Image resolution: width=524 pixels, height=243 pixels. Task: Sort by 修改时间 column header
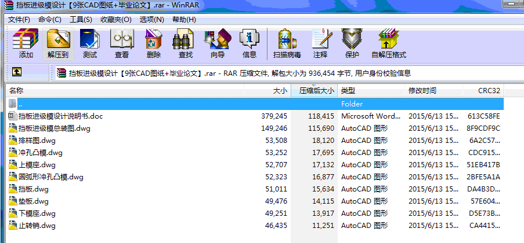[x=434, y=91]
